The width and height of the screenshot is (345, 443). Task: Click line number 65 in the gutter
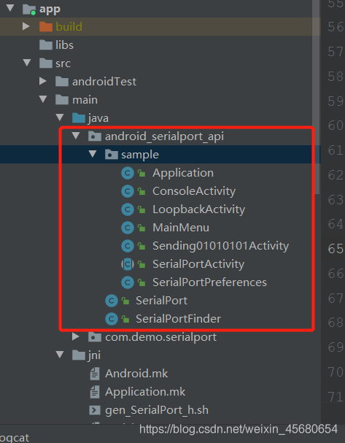pyautogui.click(x=336, y=249)
